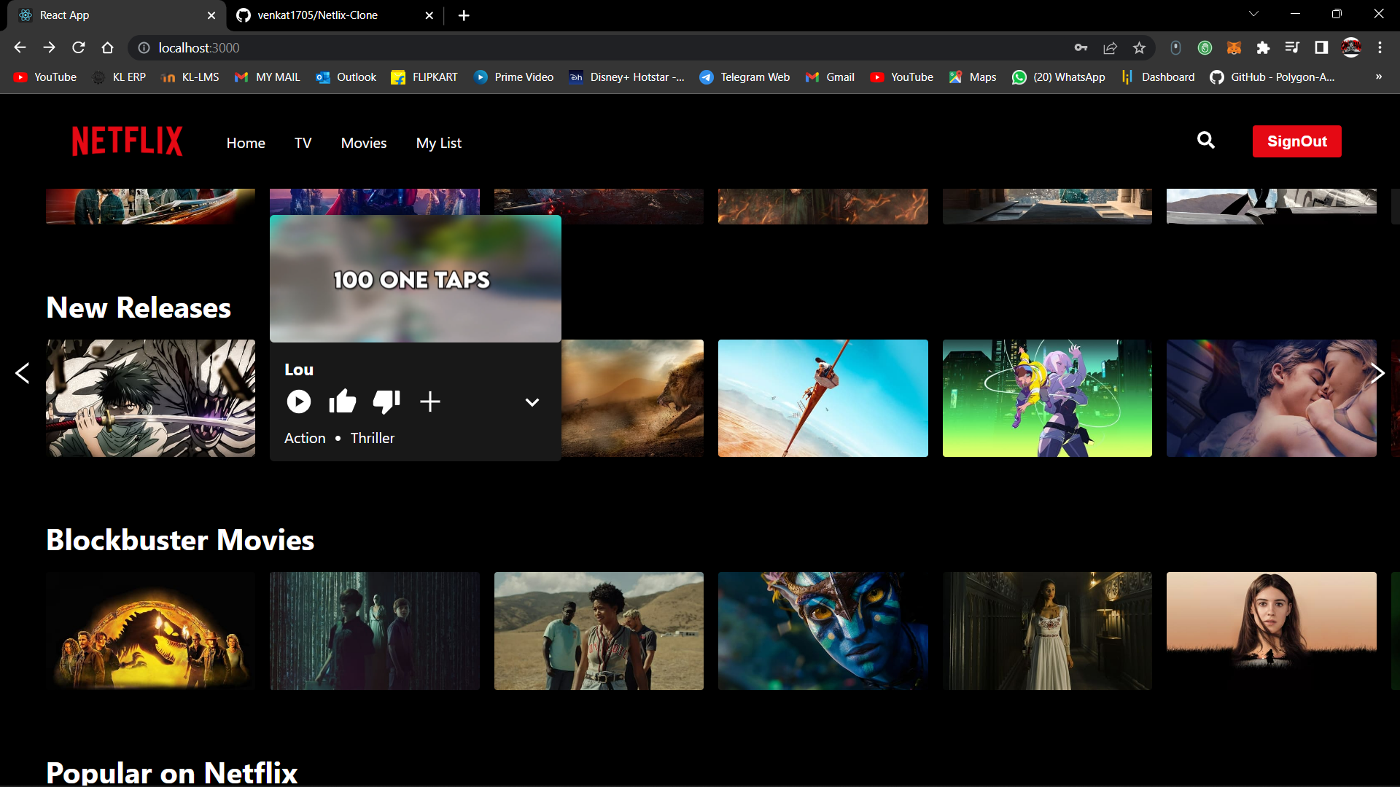Switch to venkat1705/Netlix-Clone tab
The image size is (1400, 787).
tap(335, 15)
